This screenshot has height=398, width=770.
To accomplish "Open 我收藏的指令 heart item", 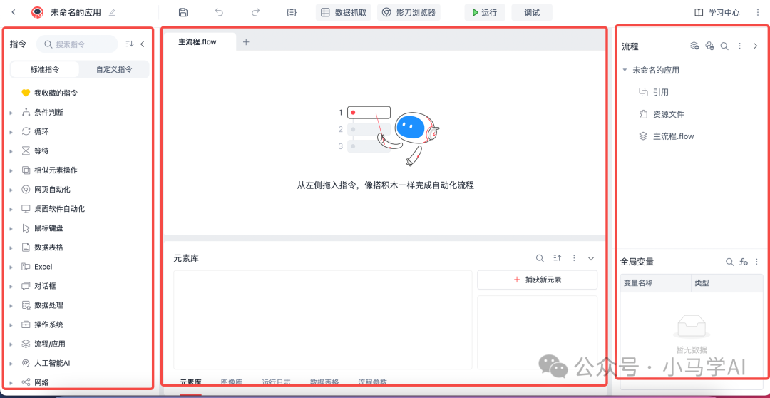I will pos(50,93).
